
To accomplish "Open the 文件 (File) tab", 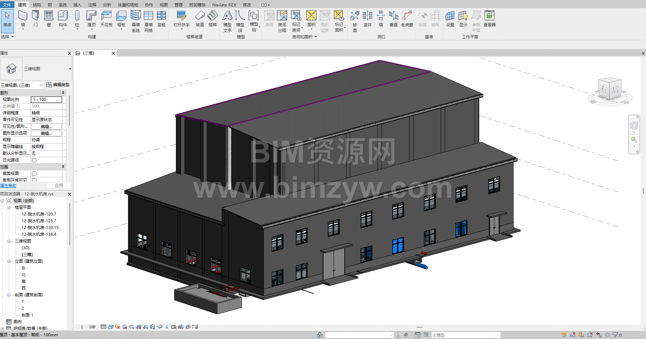I will 7,5.
